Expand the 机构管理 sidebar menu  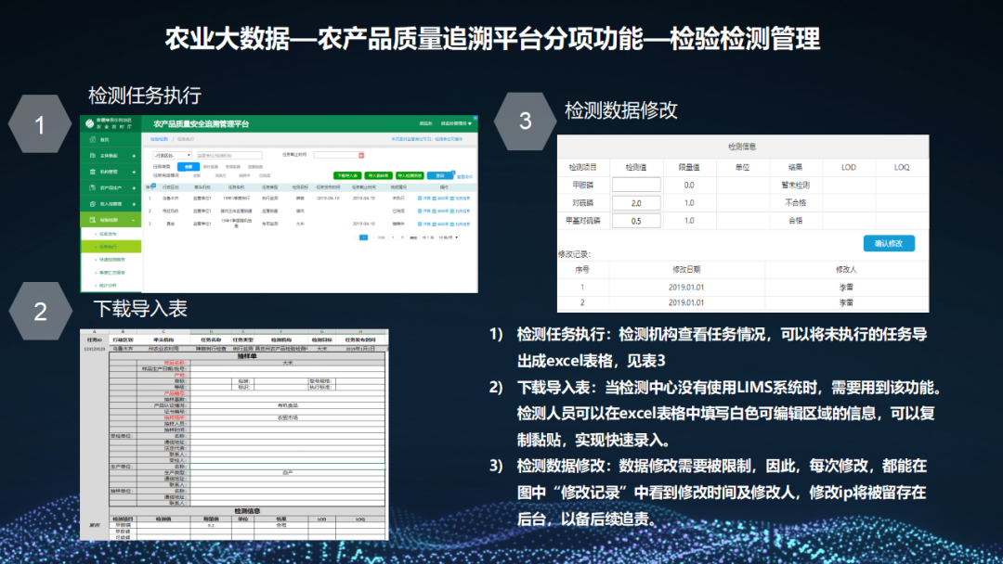134,172
